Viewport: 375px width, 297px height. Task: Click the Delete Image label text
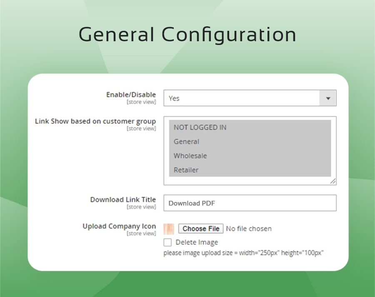point(197,242)
